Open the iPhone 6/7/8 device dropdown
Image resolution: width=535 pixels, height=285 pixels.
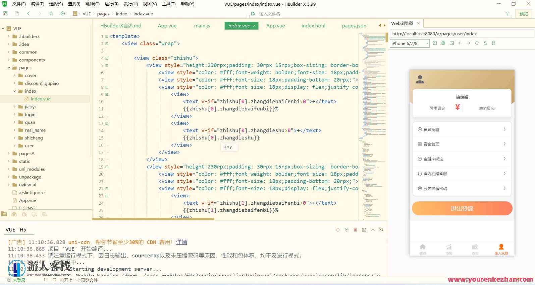click(410, 43)
